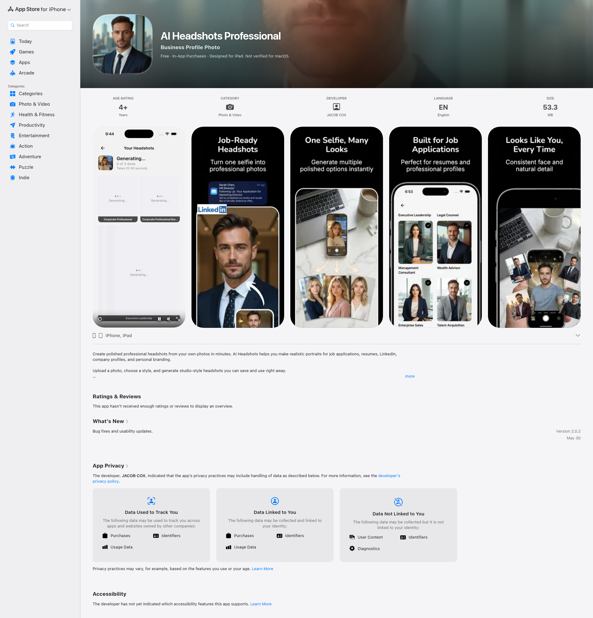Click the Puzzle piece category icon
This screenshot has height=618, width=593.
tap(13, 167)
